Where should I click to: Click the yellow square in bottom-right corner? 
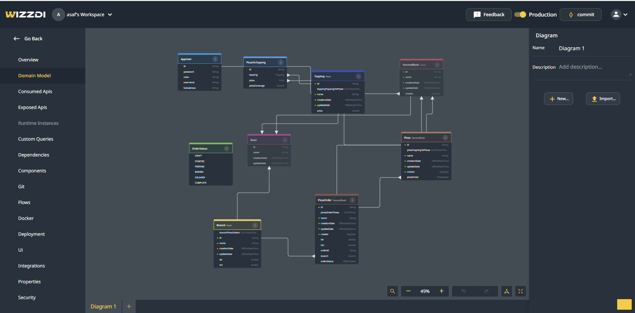coord(624,304)
